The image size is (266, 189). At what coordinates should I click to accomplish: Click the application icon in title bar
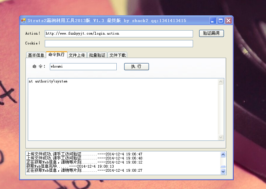(23, 20)
